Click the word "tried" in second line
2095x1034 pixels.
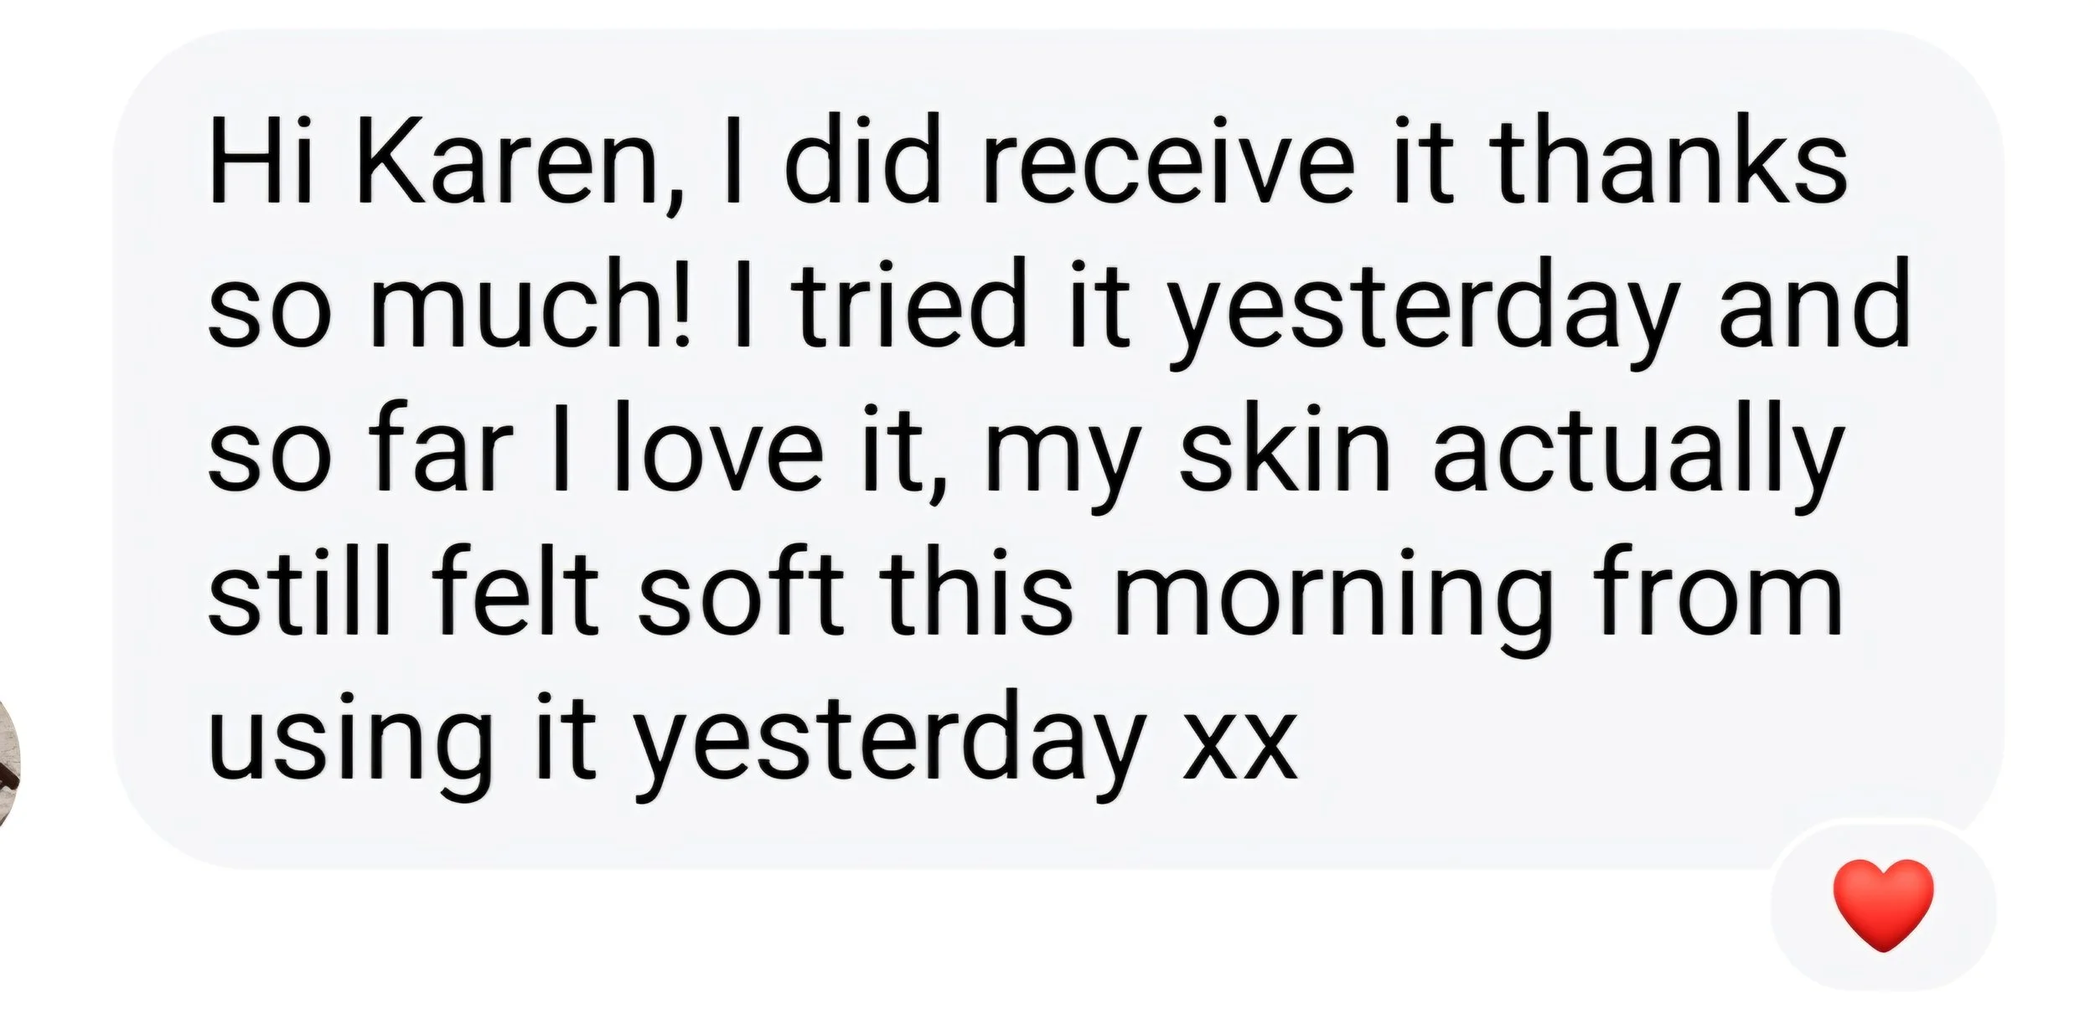tap(913, 303)
